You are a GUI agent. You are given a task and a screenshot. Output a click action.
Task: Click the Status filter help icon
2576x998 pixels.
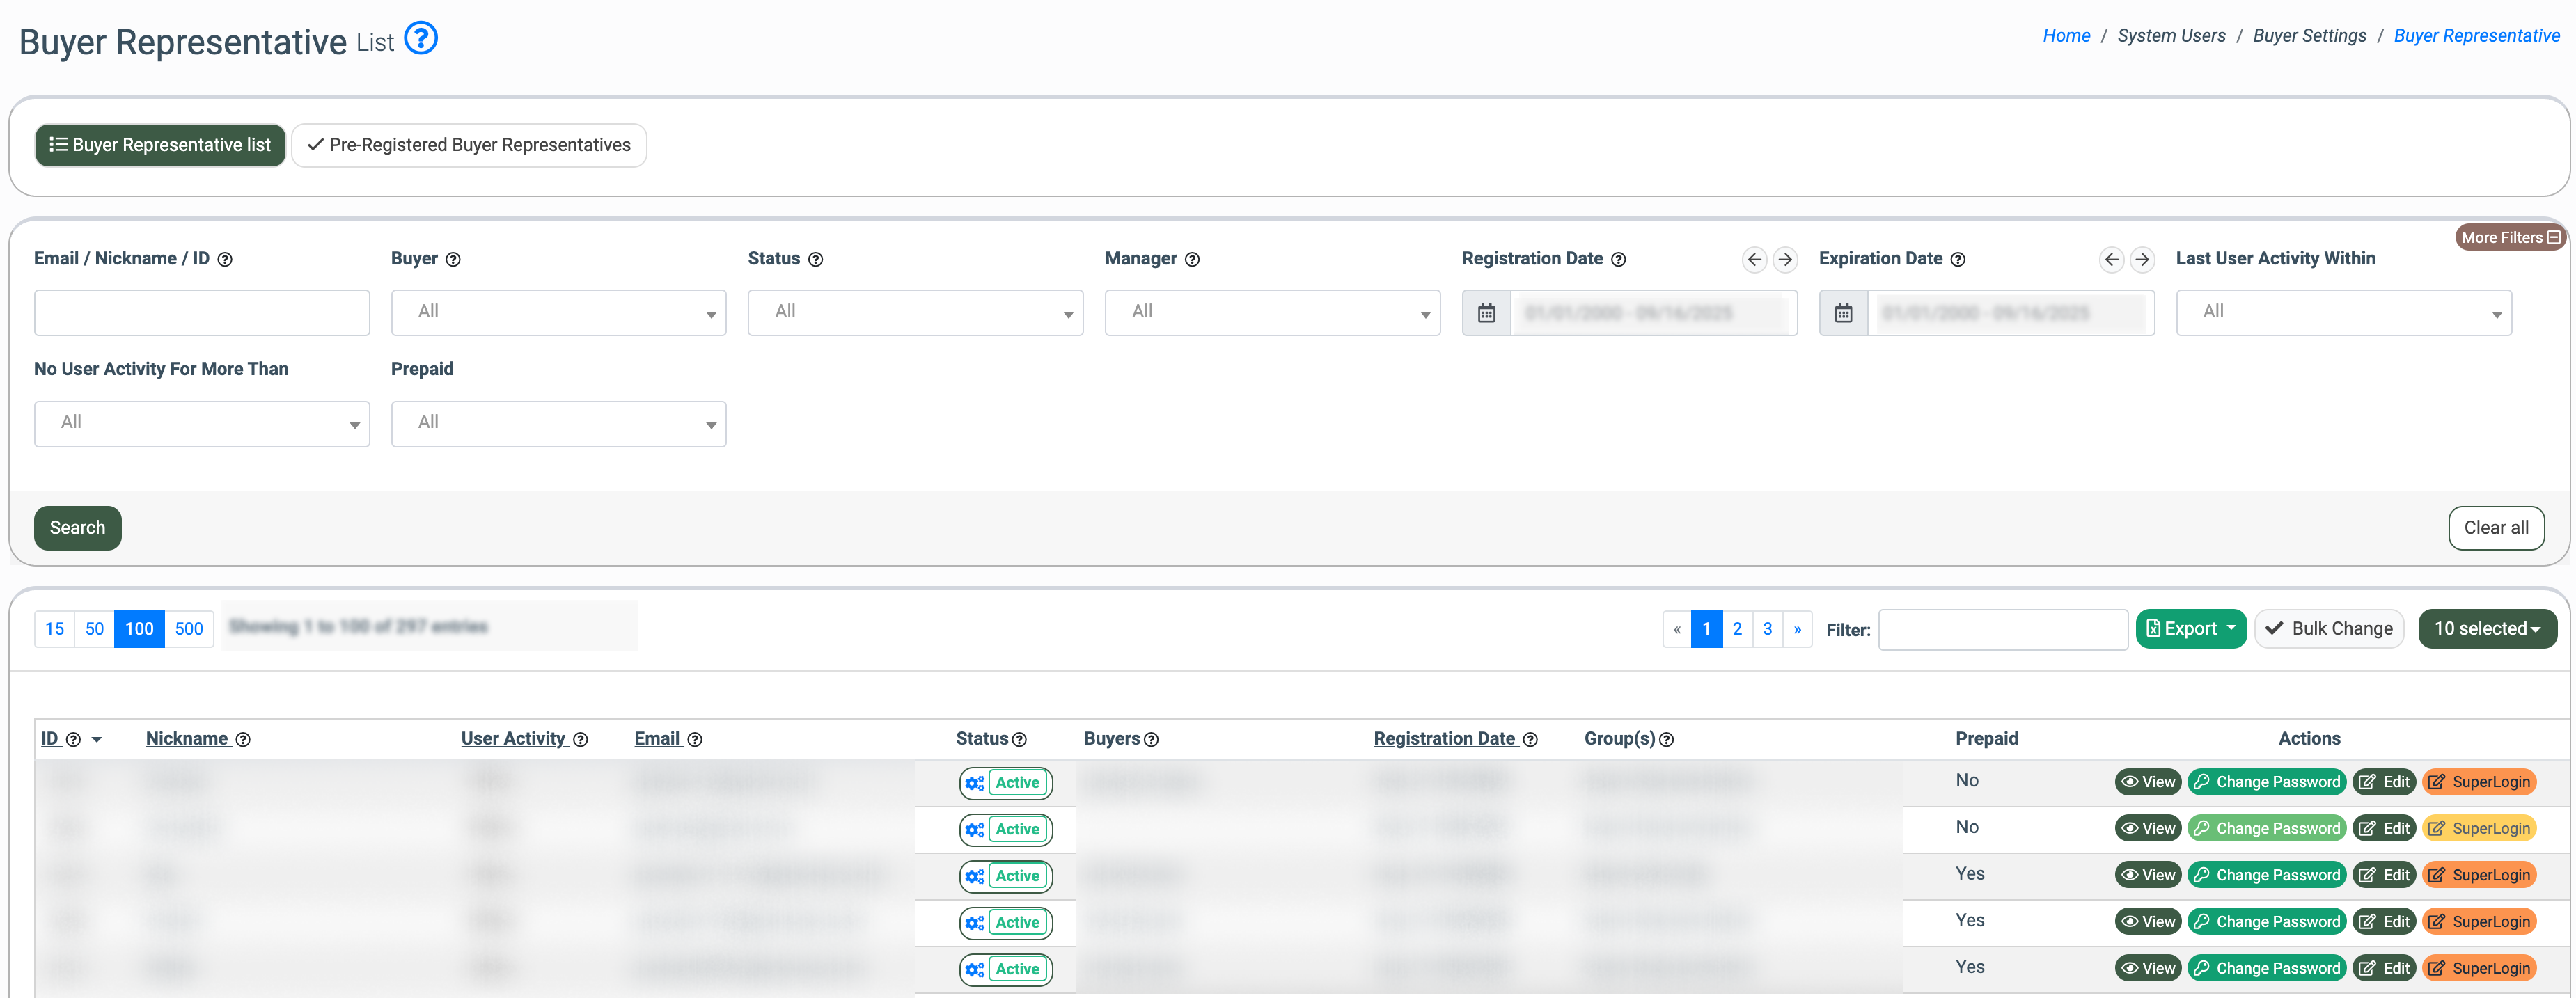click(x=815, y=260)
